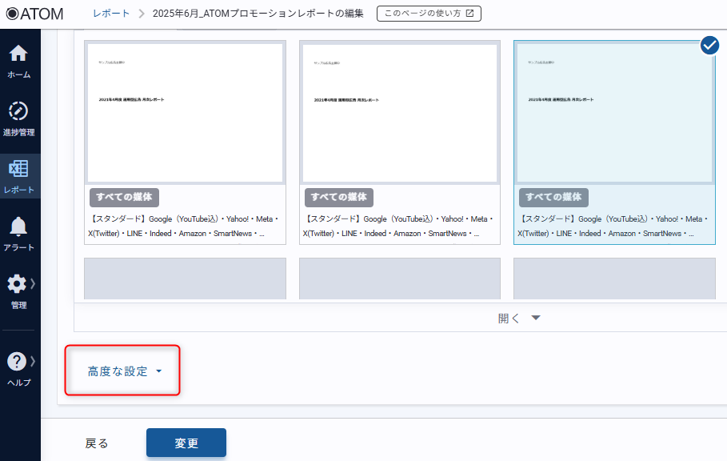Select the middle report template thumbnail

[x=400, y=113]
